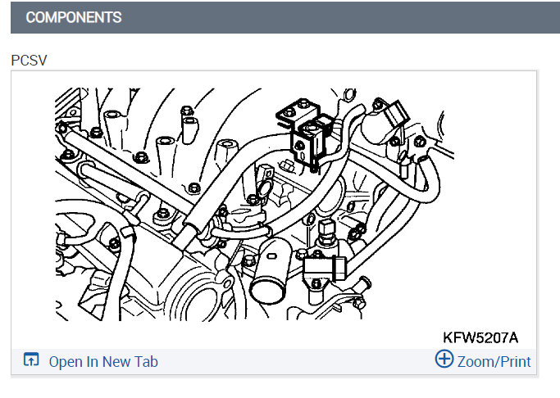Viewport: 560px width, 398px height.
Task: Open the diagram via 'Open In New Tab' text
Action: [103, 362]
